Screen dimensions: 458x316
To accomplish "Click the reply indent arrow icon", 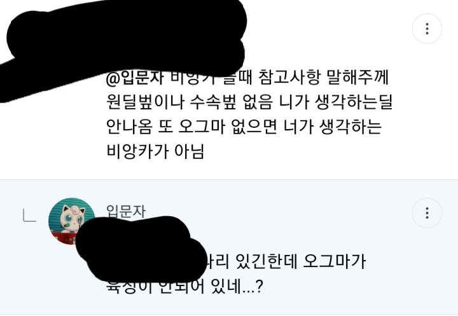I will click(x=29, y=216).
